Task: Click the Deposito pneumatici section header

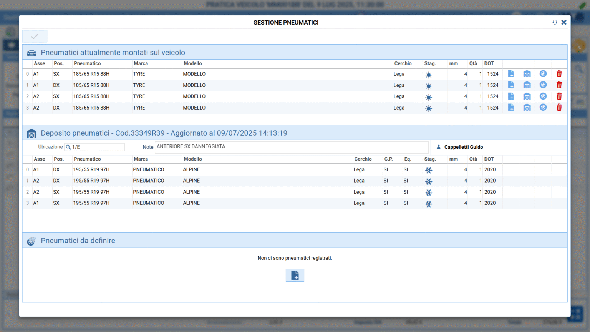Action: coord(164,133)
